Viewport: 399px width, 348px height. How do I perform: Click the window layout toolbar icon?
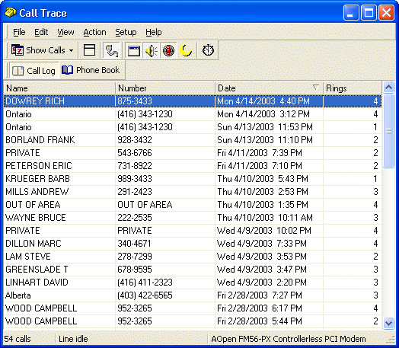coord(89,50)
